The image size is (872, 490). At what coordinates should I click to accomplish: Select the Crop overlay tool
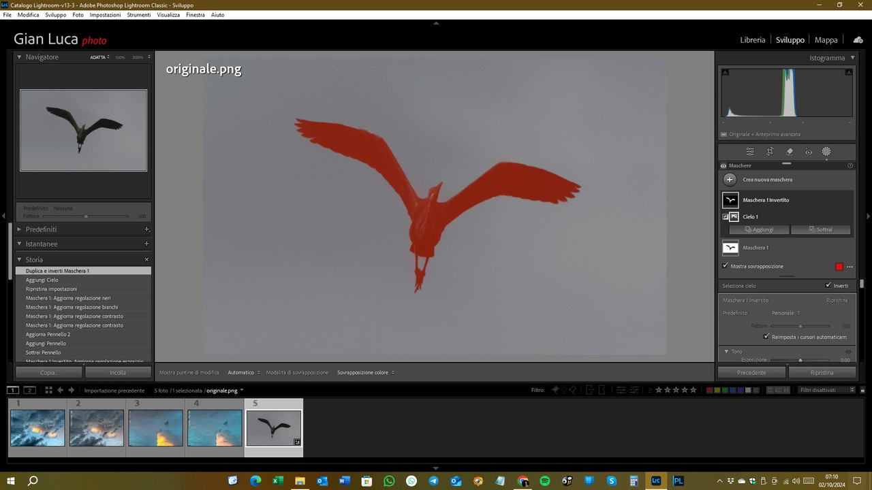point(770,152)
